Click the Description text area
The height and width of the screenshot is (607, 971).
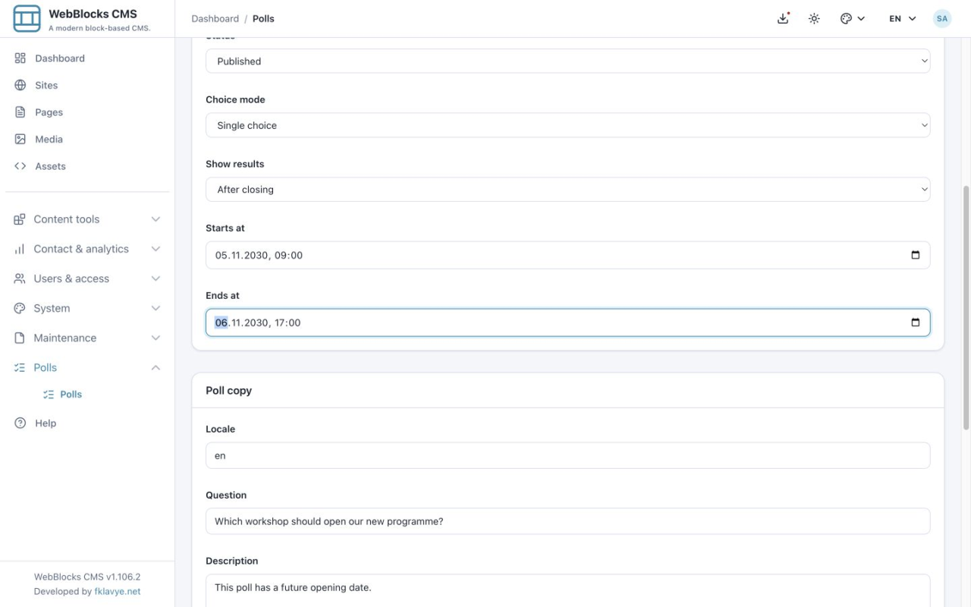pyautogui.click(x=567, y=590)
